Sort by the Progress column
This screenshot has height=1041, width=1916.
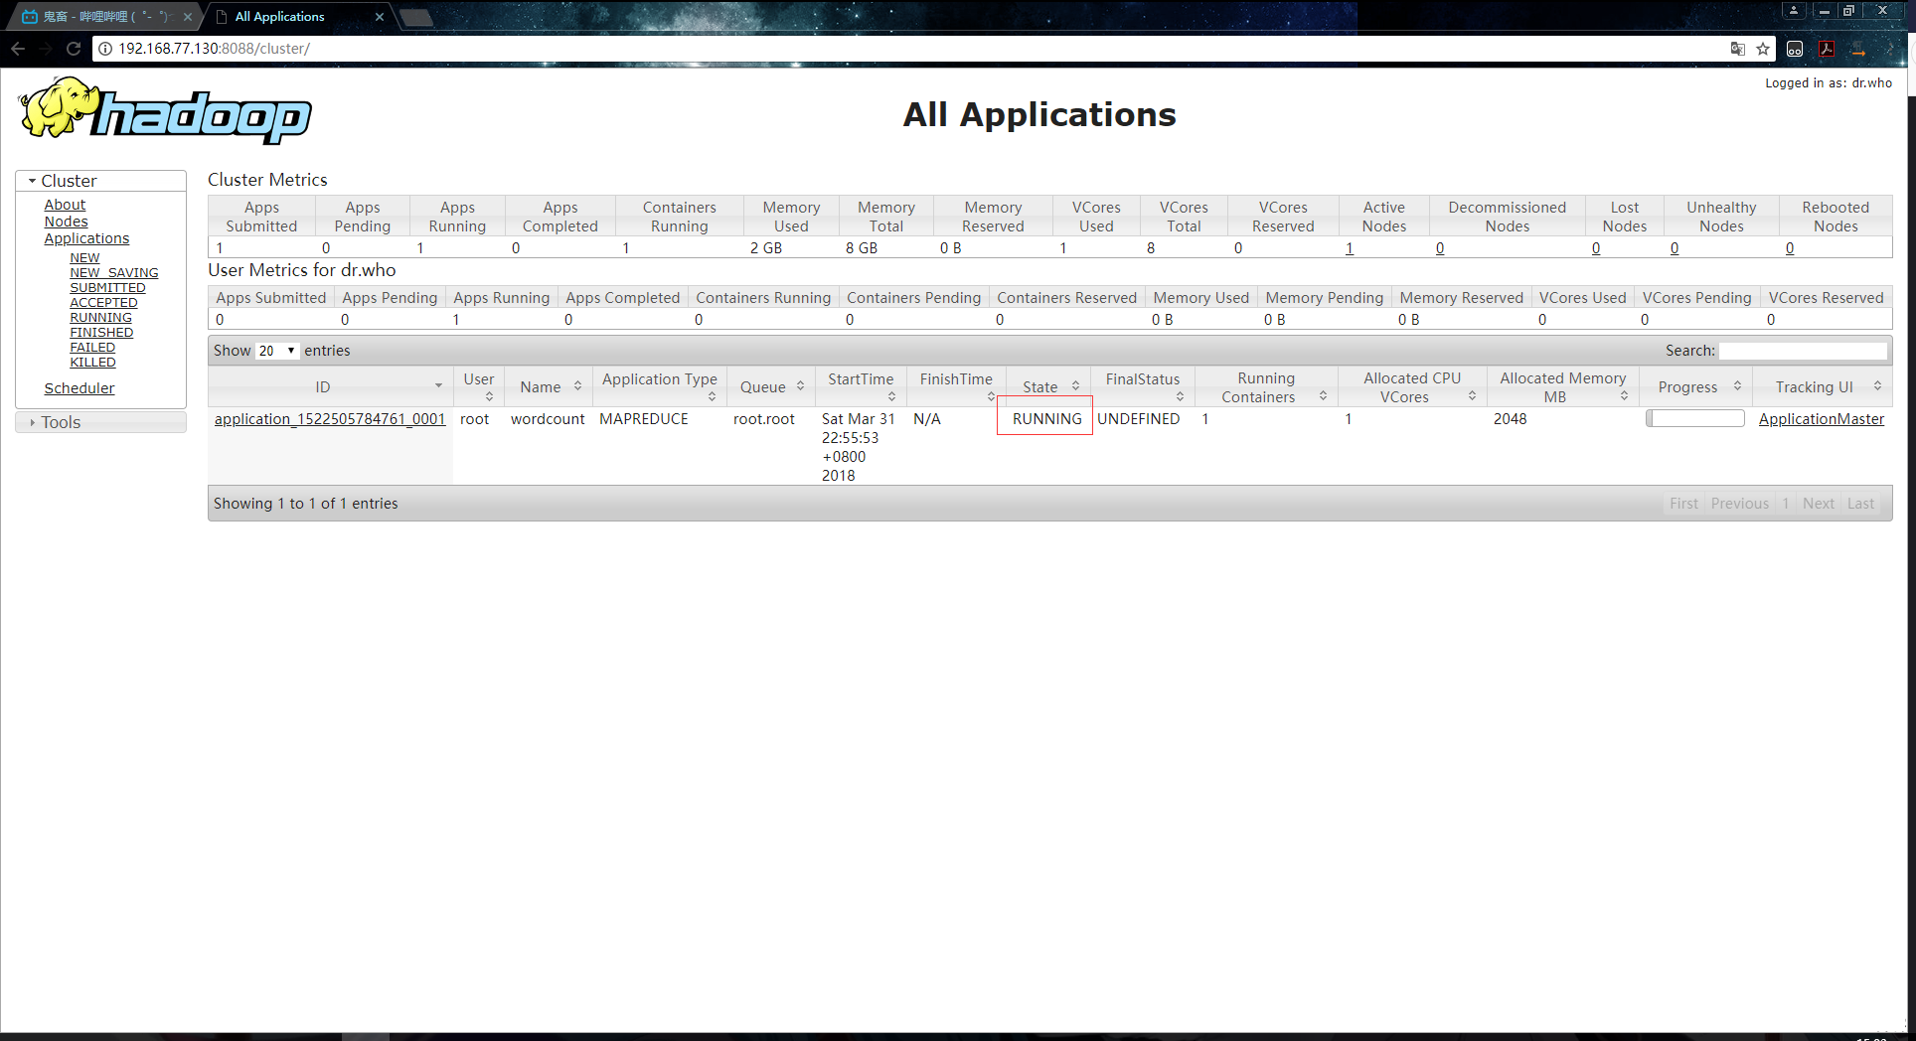(x=1694, y=386)
